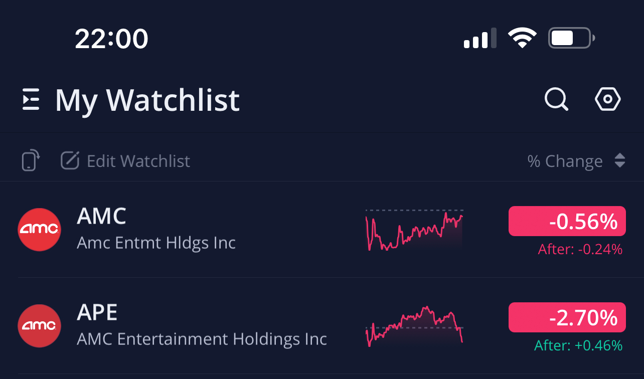The width and height of the screenshot is (644, 379).
Task: Tap the AMC sparkline price chart
Action: 414,231
